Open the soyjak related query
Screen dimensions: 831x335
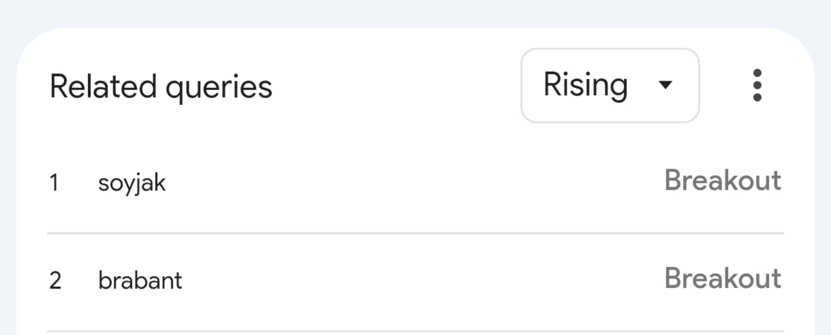132,183
